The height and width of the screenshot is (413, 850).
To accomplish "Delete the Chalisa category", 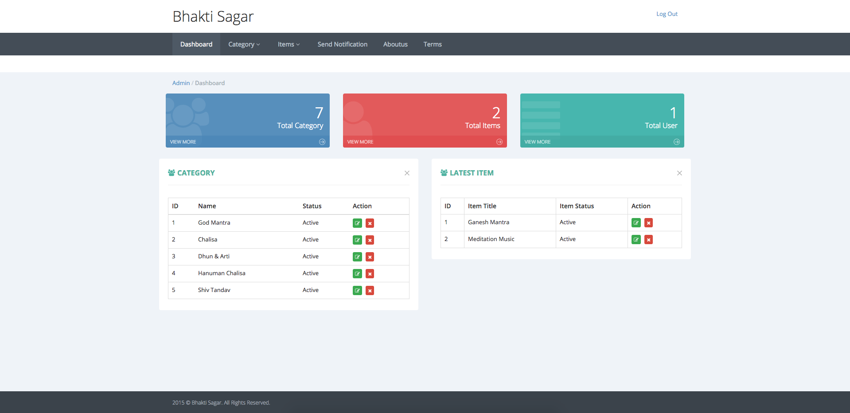I will tap(370, 240).
